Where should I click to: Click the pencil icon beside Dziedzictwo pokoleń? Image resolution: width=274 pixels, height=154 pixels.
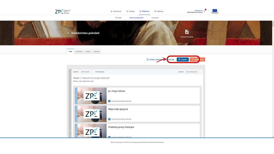(68, 33)
